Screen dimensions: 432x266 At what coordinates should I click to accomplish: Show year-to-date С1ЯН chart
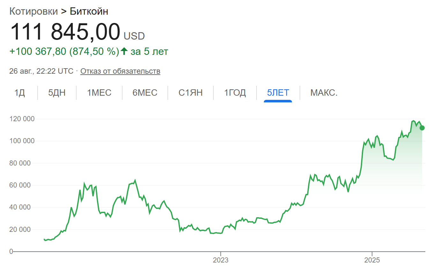190,93
